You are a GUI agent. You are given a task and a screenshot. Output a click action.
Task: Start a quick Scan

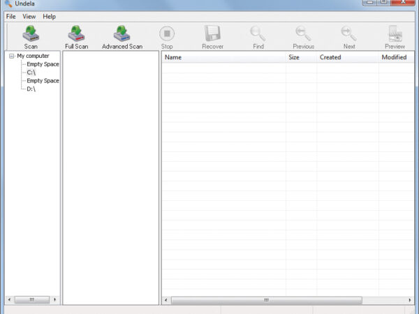[x=31, y=36]
